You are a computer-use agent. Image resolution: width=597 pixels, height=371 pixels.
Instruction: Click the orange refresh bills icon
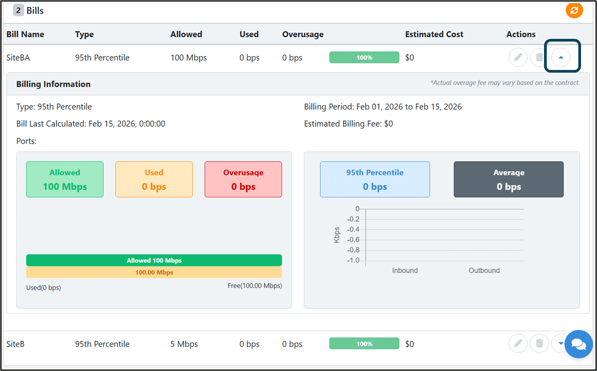pos(574,10)
